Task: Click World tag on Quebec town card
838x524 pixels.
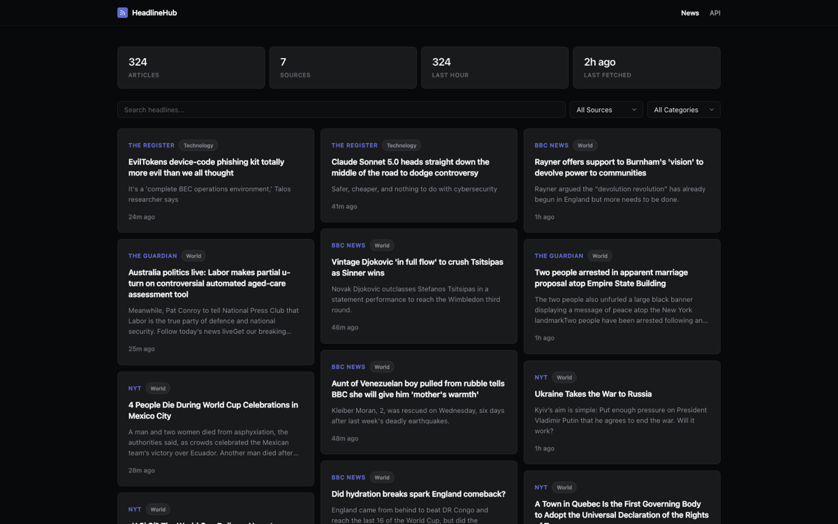Action: click(564, 488)
